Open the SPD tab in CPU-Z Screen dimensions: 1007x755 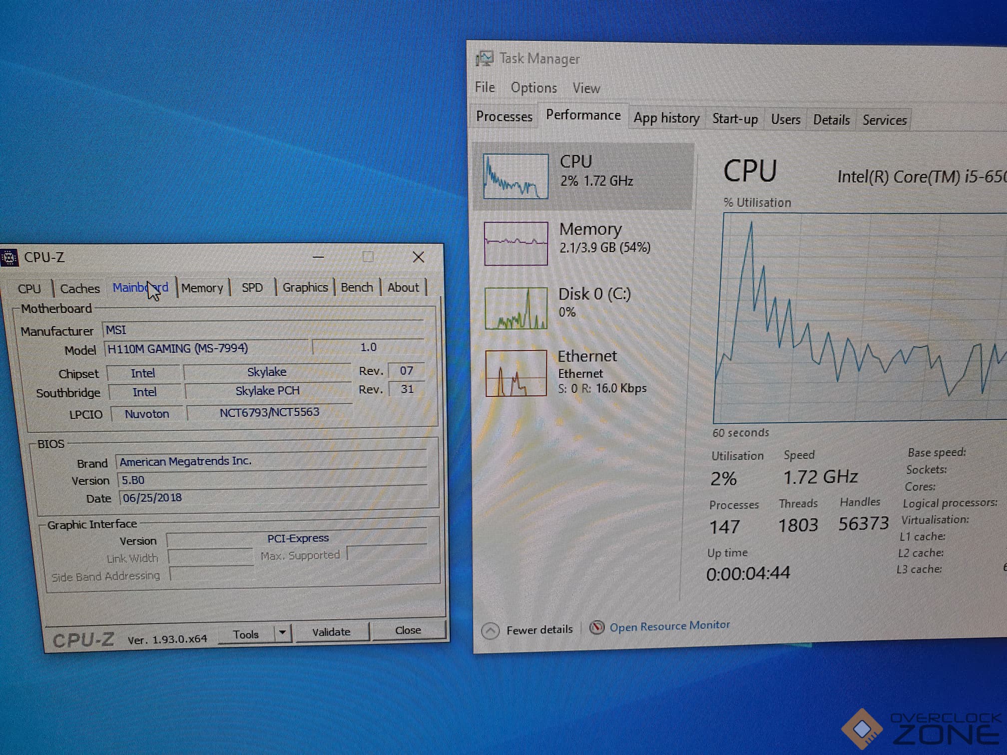[x=252, y=288]
